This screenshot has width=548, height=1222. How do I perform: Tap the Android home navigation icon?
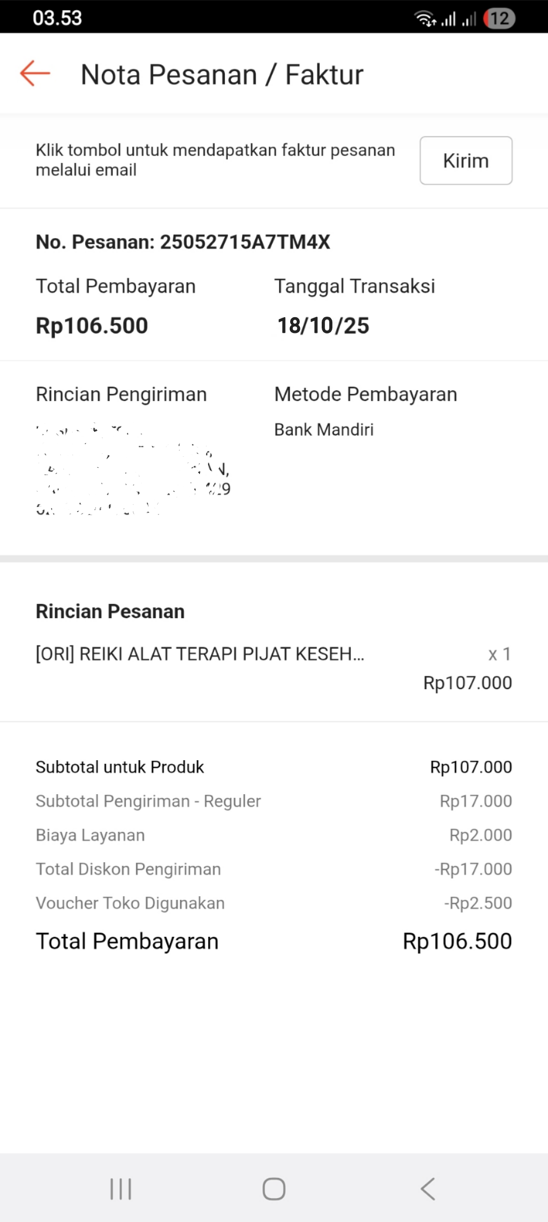pos(274,1189)
